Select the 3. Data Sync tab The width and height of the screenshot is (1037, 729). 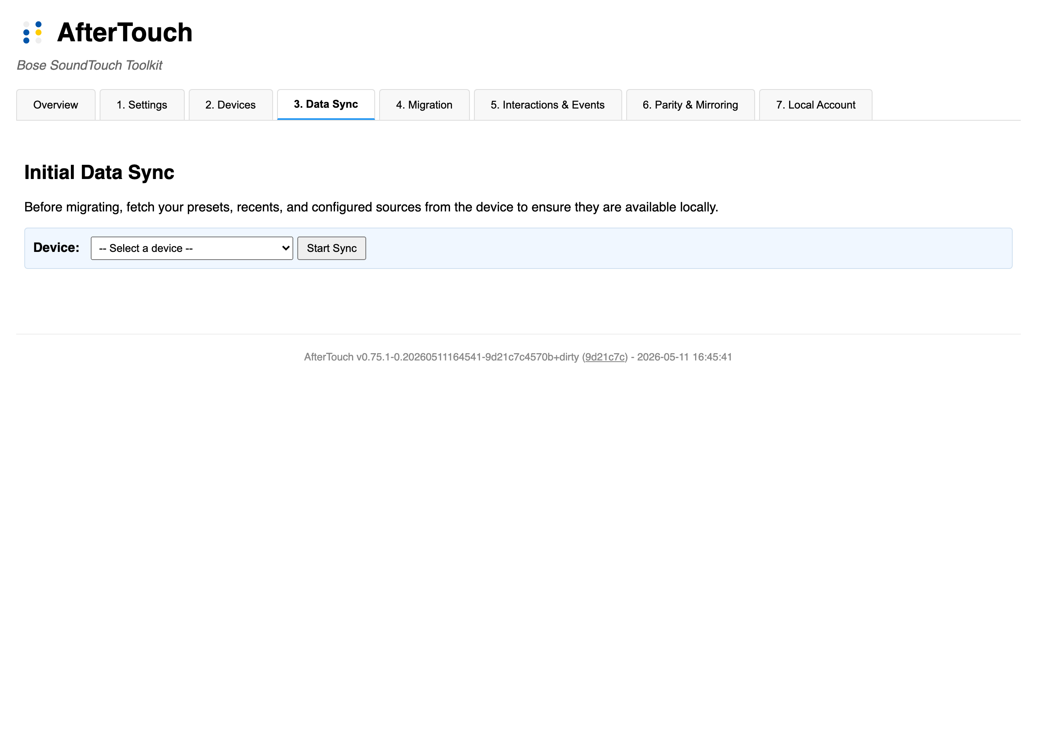326,104
